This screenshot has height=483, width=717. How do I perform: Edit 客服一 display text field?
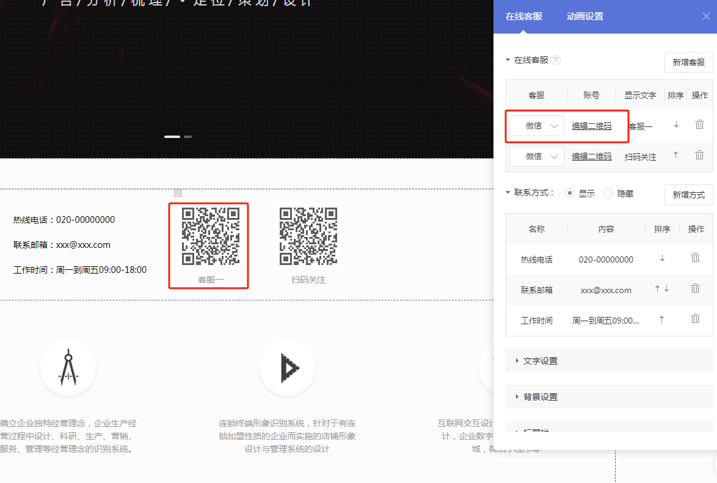point(640,126)
